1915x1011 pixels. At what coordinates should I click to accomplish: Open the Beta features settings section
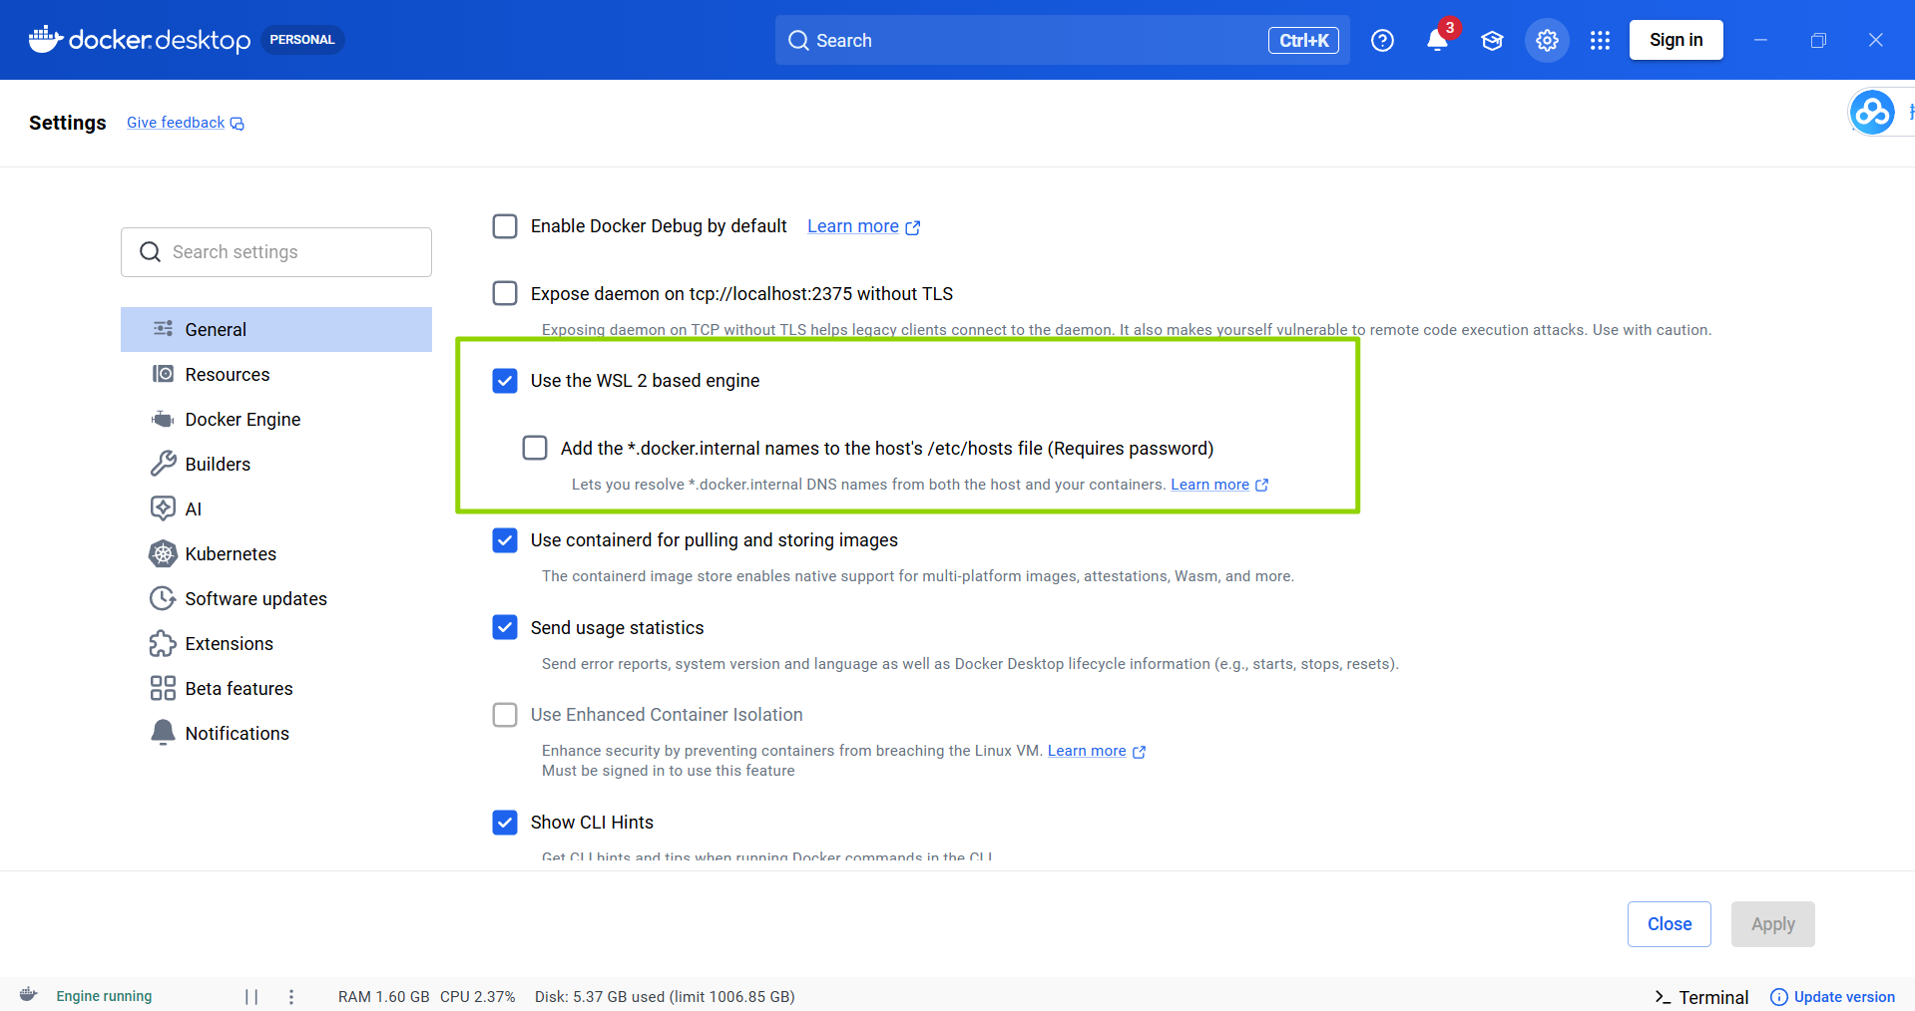[x=276, y=688]
